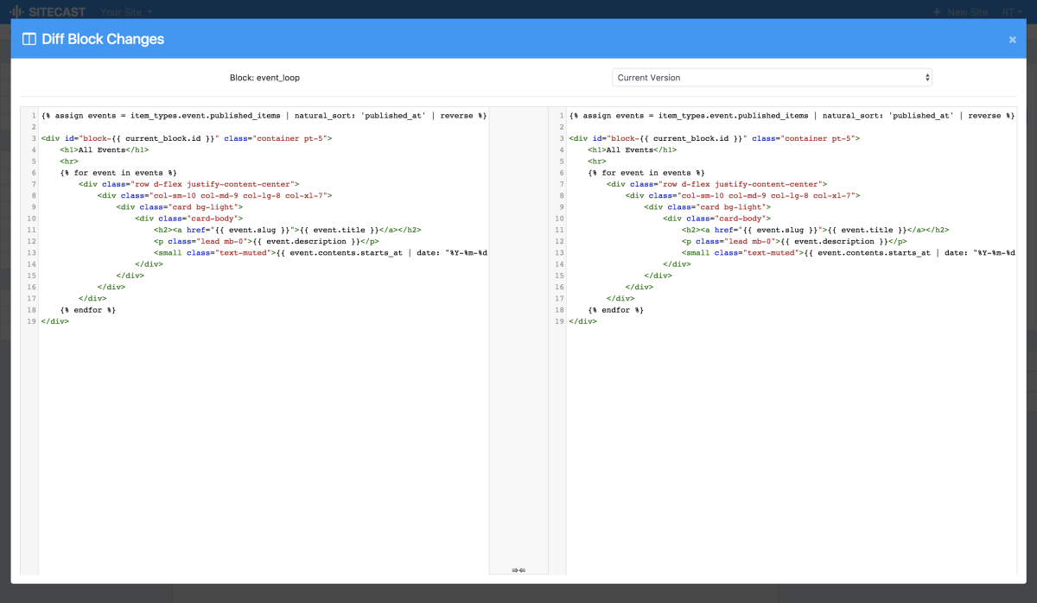
Task: Click the div id block line in left pane
Action: (x=186, y=138)
